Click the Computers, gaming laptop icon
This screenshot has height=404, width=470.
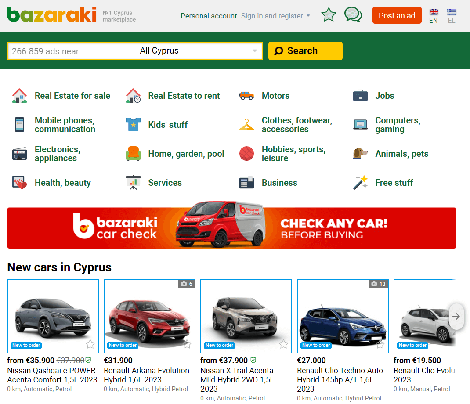click(x=360, y=124)
